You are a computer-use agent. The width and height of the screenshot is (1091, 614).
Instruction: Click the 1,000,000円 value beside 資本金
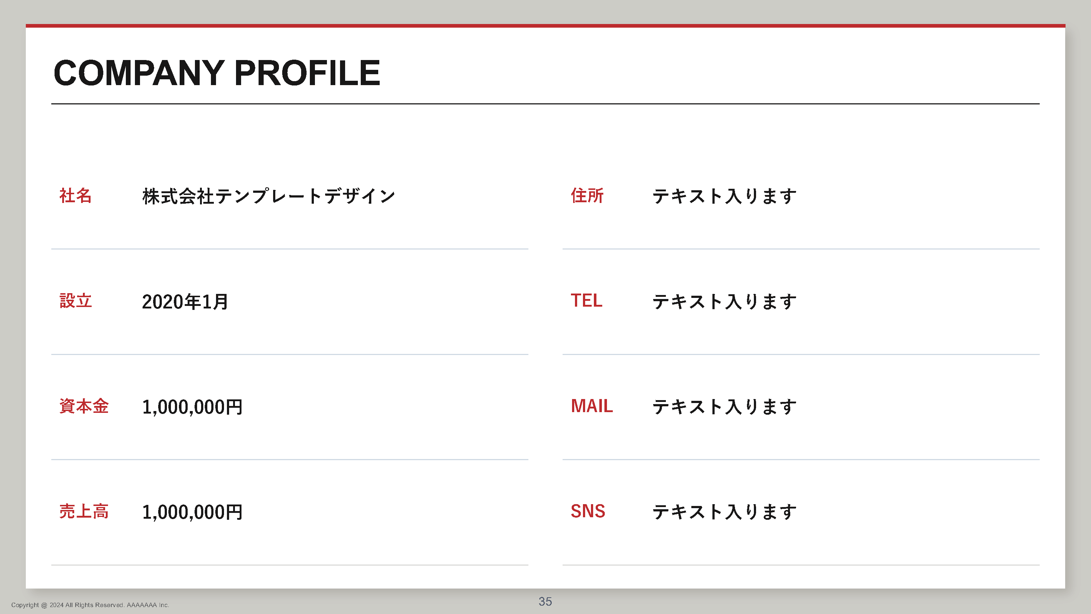coord(192,407)
